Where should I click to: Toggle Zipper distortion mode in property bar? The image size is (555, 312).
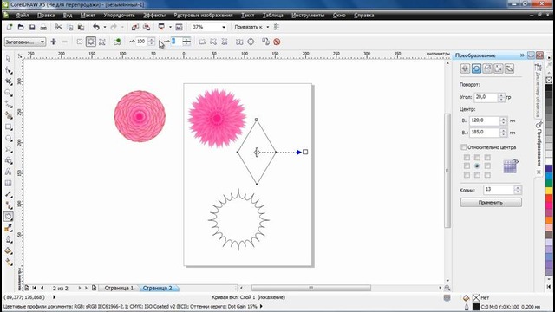click(91, 42)
